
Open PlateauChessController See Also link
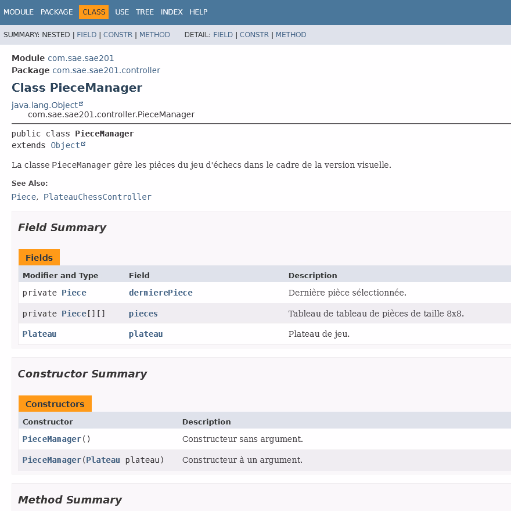(97, 197)
